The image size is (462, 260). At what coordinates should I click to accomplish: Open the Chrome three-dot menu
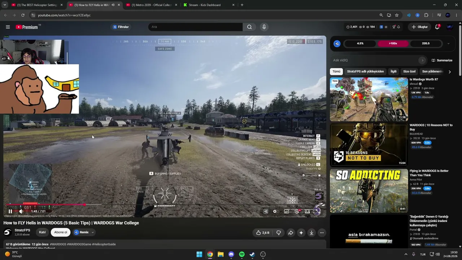pos(457,15)
